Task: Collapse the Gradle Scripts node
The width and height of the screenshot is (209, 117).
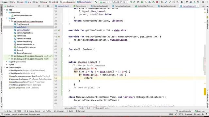Action: click(x=4, y=68)
